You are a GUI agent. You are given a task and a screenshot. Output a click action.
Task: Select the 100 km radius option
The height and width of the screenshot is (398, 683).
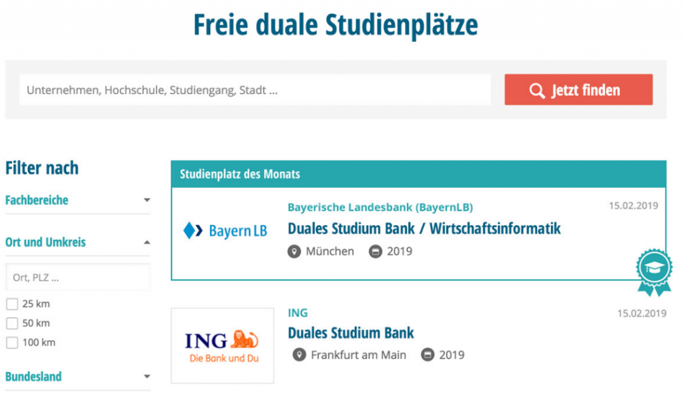tap(11, 342)
